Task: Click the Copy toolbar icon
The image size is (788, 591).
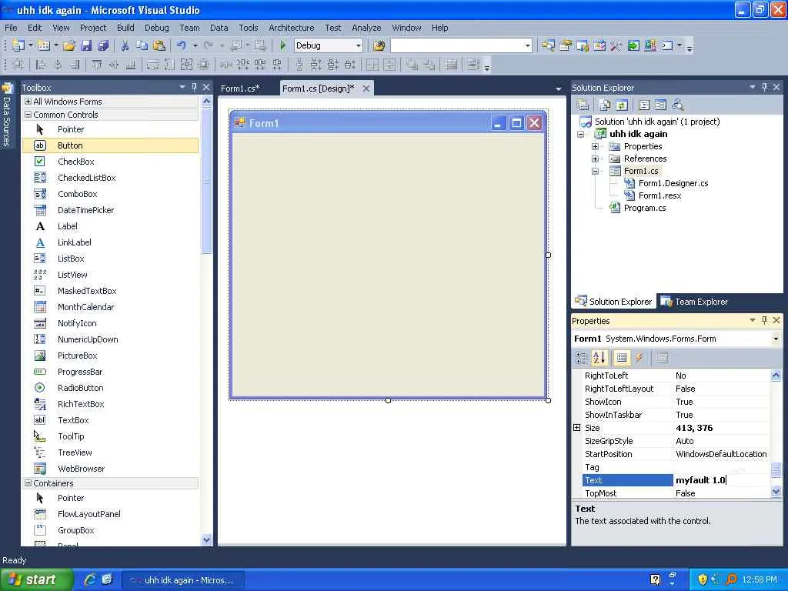Action: point(142,45)
